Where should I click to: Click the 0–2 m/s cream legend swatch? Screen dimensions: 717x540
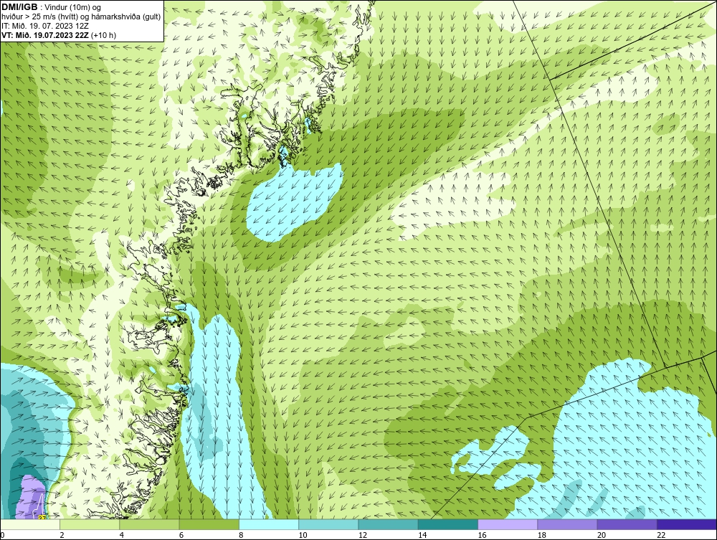(29, 524)
